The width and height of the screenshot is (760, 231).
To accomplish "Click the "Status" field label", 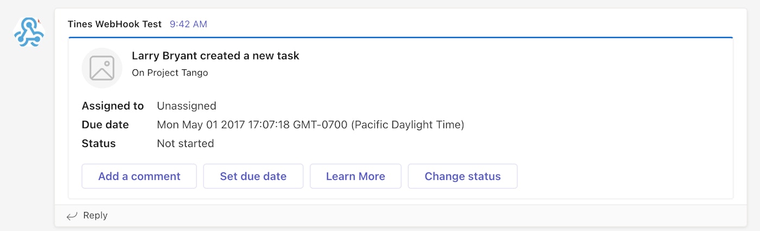I will click(x=99, y=144).
